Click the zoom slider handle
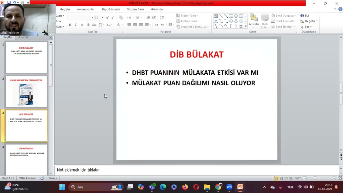 315,178
